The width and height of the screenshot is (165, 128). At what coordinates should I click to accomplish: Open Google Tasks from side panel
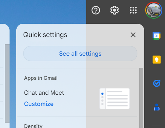tap(156, 84)
